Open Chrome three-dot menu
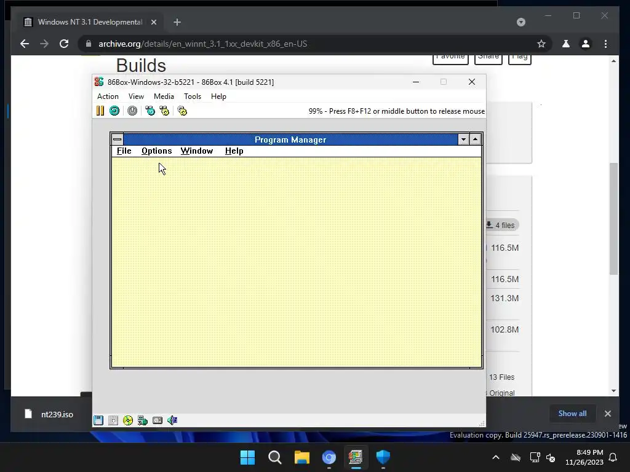The image size is (630, 472). click(x=605, y=44)
